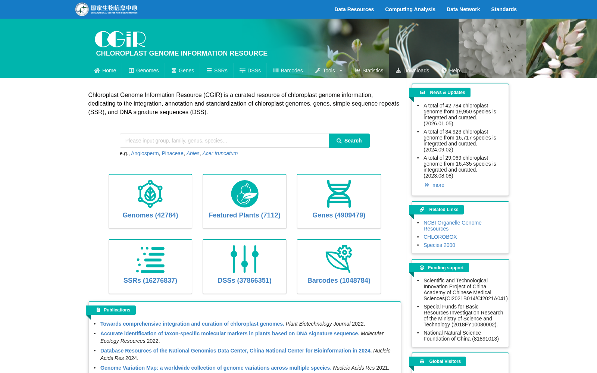Viewport: 597px width, 373px height.
Task: Click the Home house icon
Action: 97,70
